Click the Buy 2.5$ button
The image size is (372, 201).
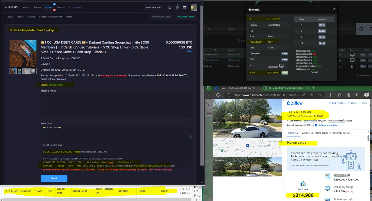322,31
